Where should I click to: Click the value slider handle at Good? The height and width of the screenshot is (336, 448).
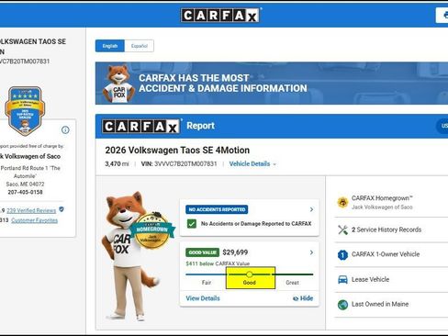(x=250, y=274)
